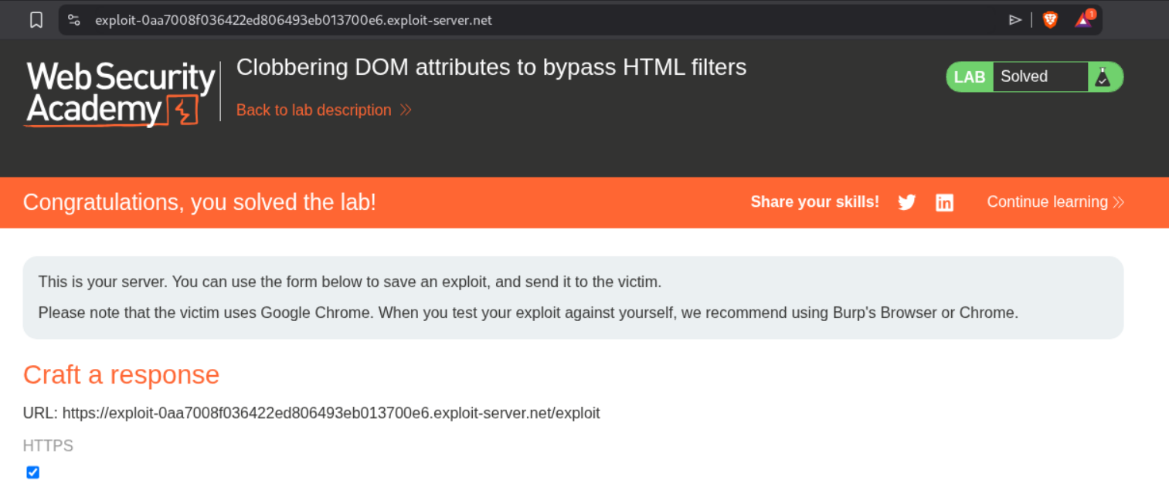The height and width of the screenshot is (494, 1169).
Task: Click the flask icon in lab status
Action: point(1103,76)
